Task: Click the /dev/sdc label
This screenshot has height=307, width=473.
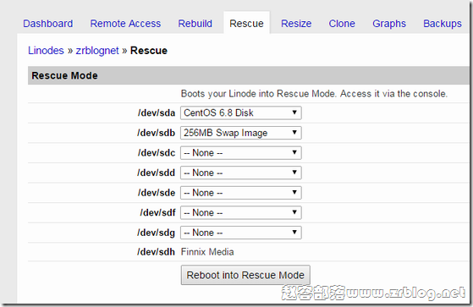Action: 157,152
